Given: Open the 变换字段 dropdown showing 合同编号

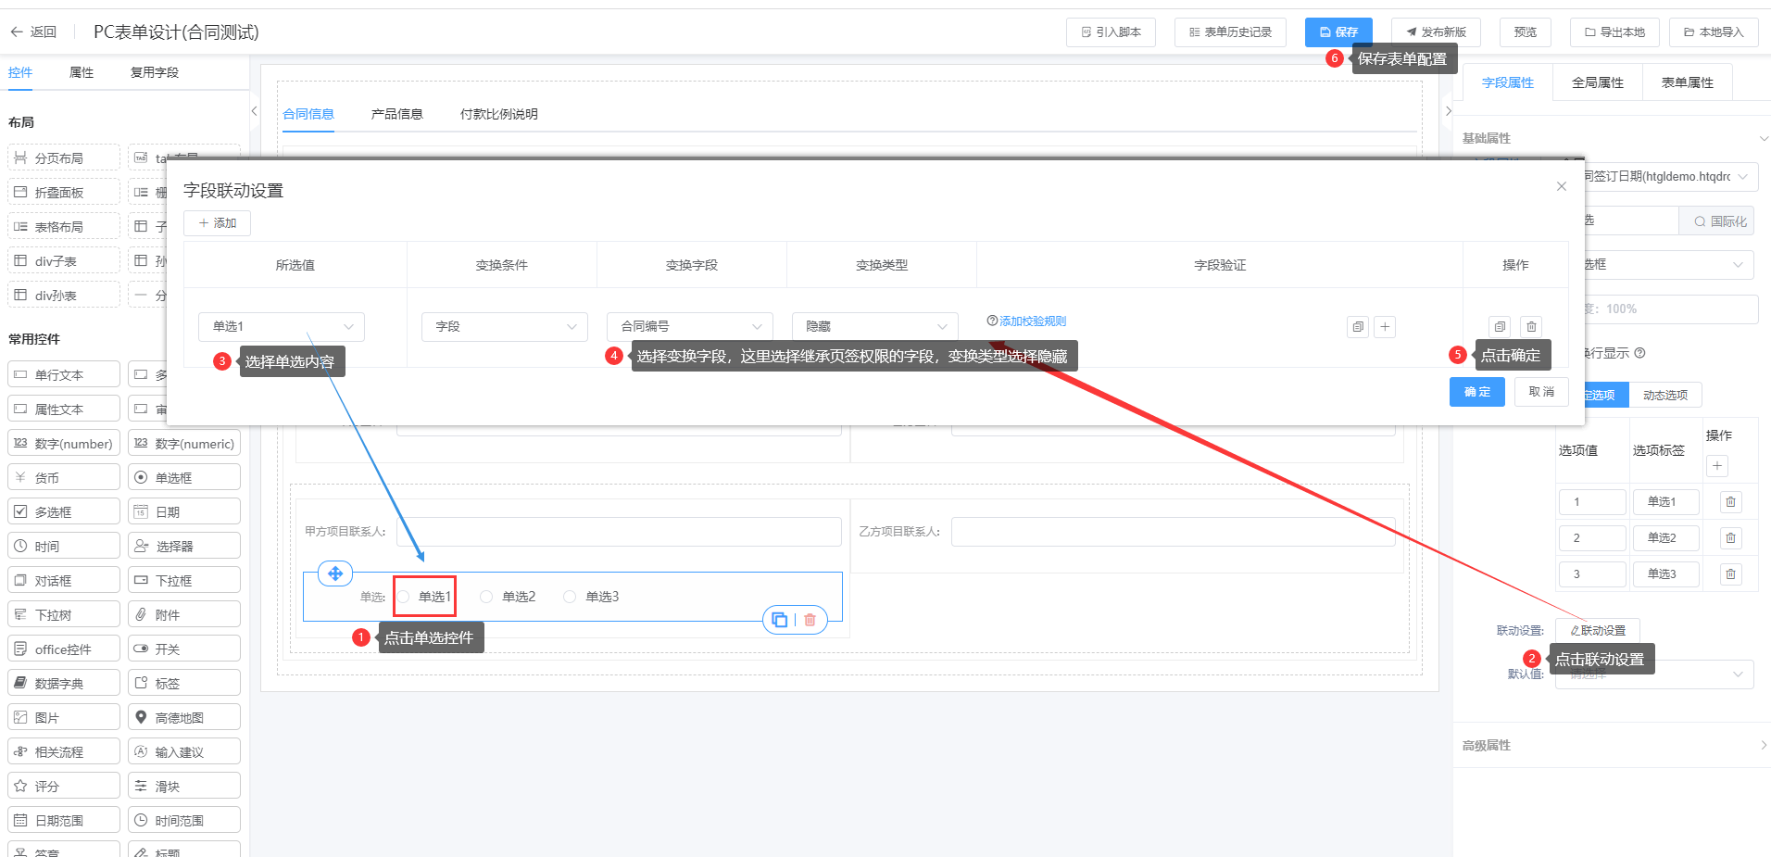Looking at the screenshot, I should tap(689, 327).
